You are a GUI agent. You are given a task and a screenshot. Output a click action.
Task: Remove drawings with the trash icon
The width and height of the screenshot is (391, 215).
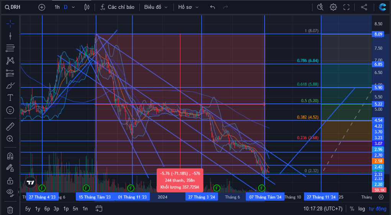coord(10,210)
